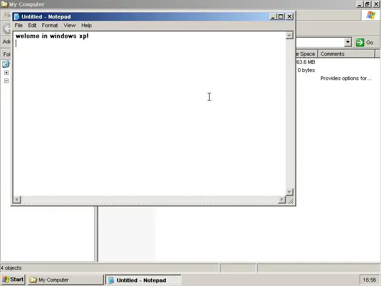
Task: Close the My Computer window
Action: click(x=376, y=4)
